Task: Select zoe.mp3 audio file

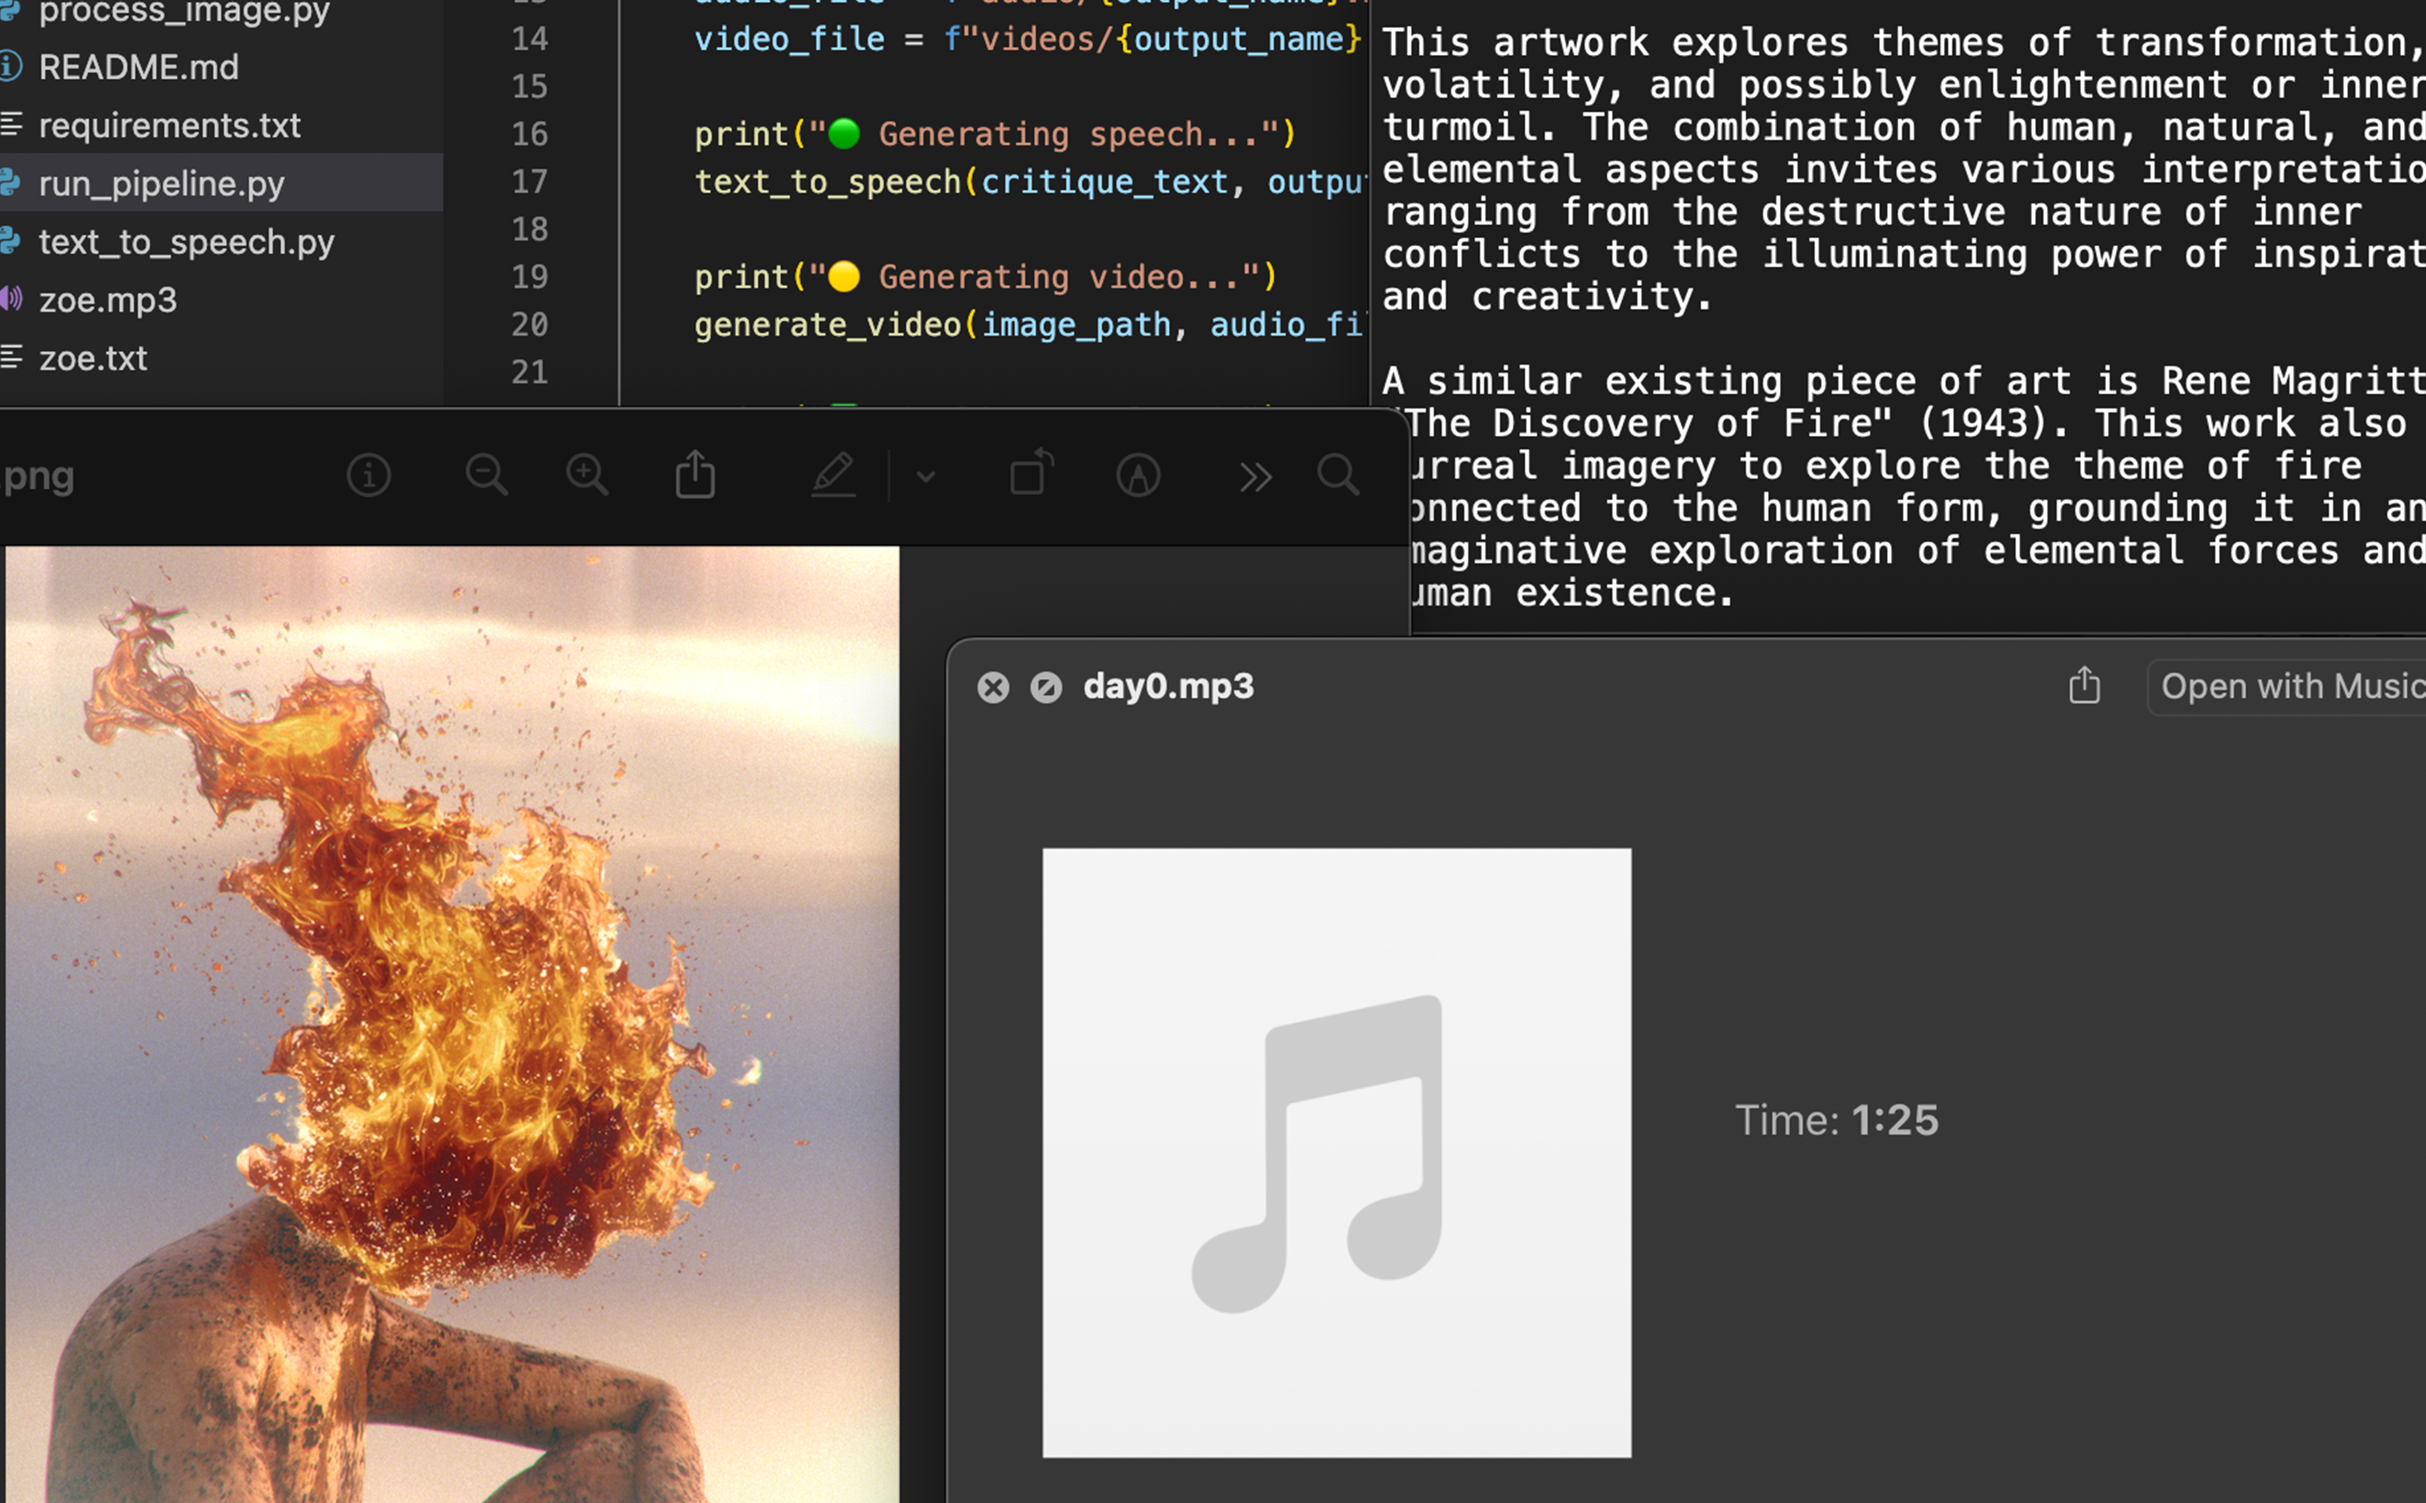Action: tap(107, 299)
